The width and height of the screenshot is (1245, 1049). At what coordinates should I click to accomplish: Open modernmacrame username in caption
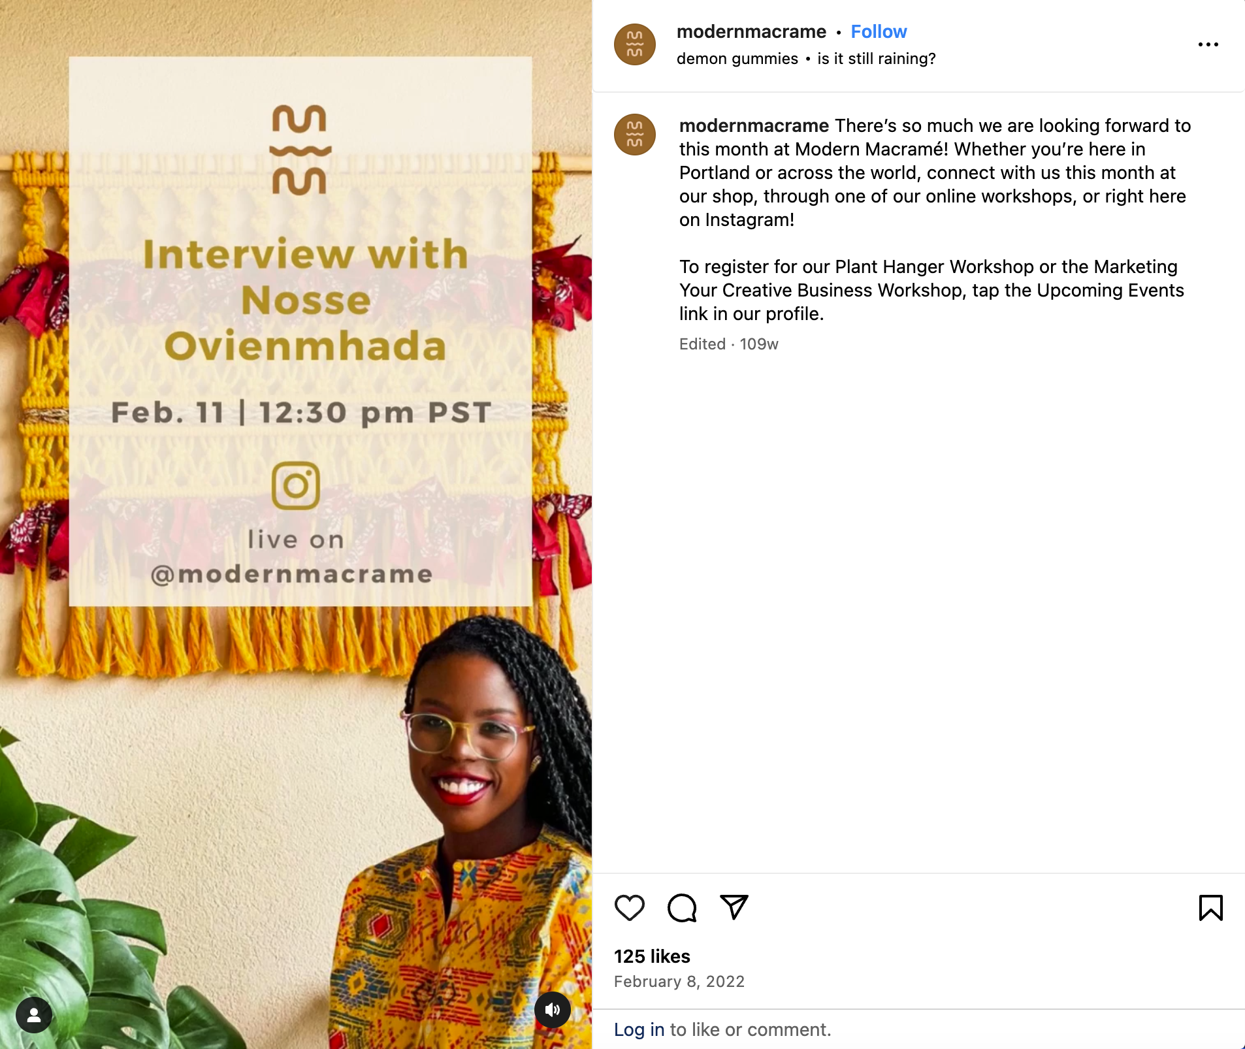754,125
